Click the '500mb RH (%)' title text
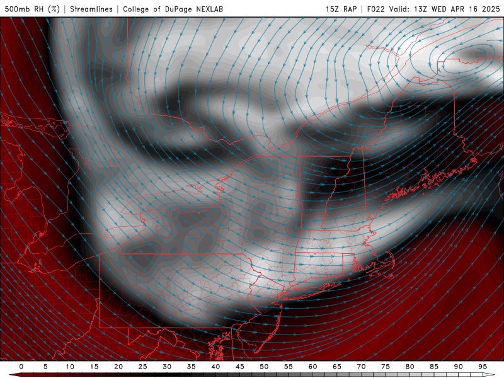Screen dimensions: 504x378 click(x=32, y=9)
